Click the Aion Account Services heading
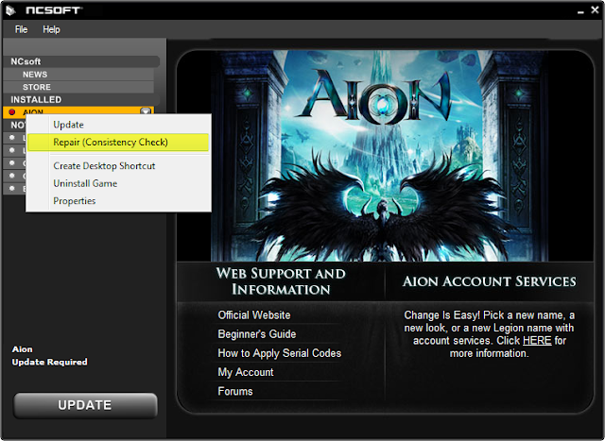 pos(490,281)
